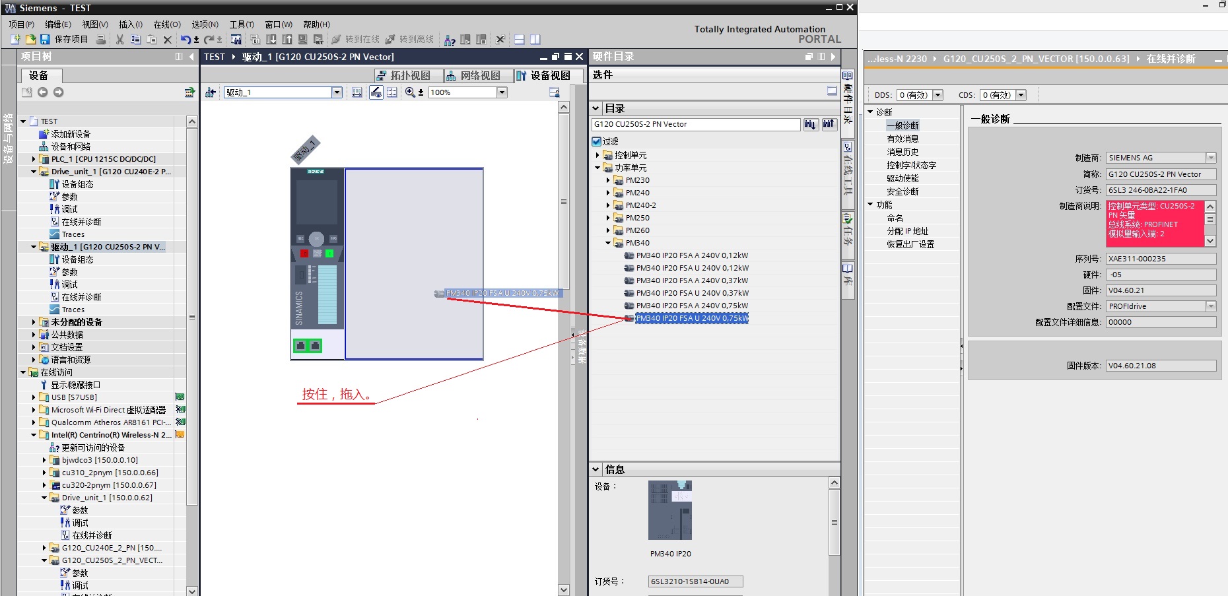
Task: Click the zoom magnifier icon in device view
Action: click(x=410, y=92)
